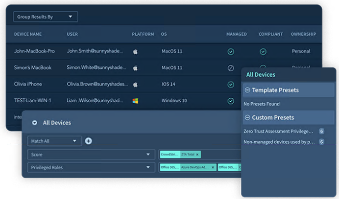Remove the ZTA Total tag from Score
The image size is (339, 199).
(x=197, y=155)
